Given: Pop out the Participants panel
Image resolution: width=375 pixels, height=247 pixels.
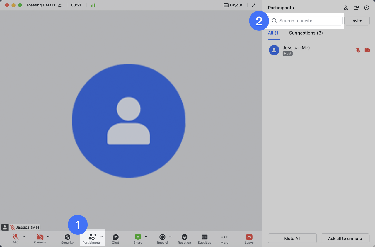Looking at the screenshot, I should coord(356,8).
